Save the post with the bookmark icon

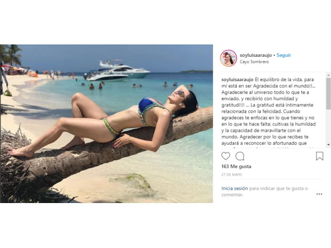click(x=320, y=156)
